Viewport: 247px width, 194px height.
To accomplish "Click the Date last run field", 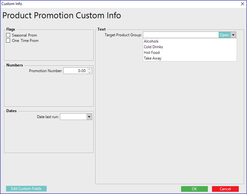I will pos(73,117).
